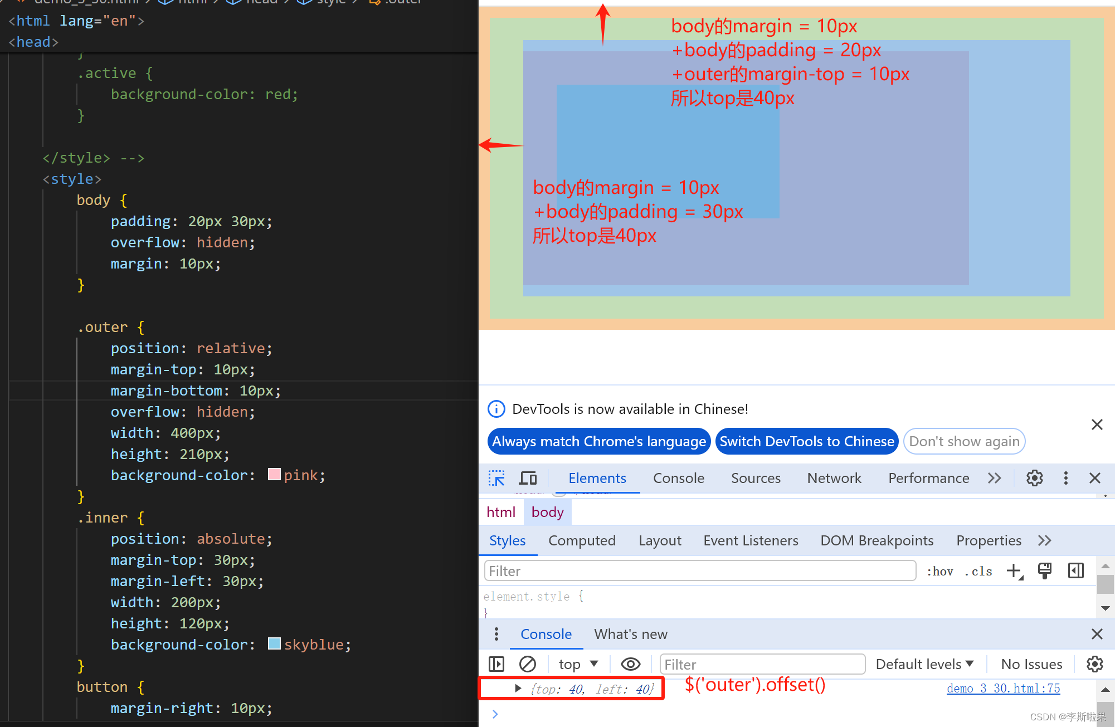Show the console sidebar icon
The height and width of the screenshot is (727, 1115).
pyautogui.click(x=496, y=664)
